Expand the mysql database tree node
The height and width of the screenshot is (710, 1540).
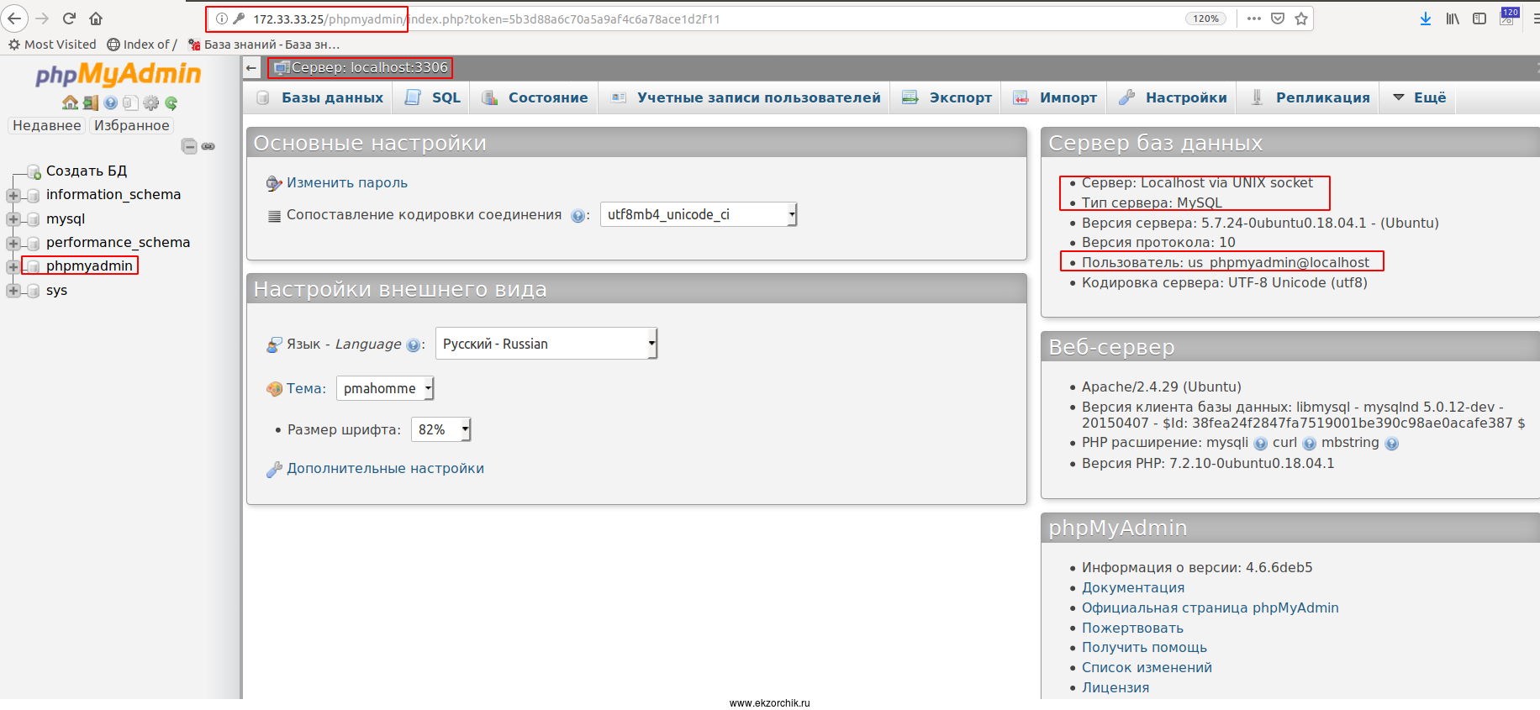point(13,219)
